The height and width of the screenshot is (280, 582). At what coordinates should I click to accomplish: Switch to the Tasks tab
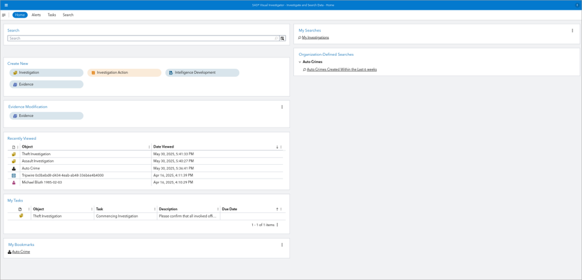click(x=52, y=15)
